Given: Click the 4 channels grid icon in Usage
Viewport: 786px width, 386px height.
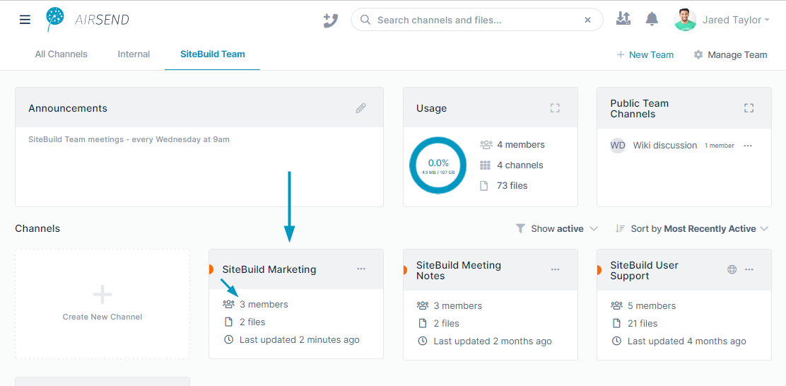Looking at the screenshot, I should point(485,165).
